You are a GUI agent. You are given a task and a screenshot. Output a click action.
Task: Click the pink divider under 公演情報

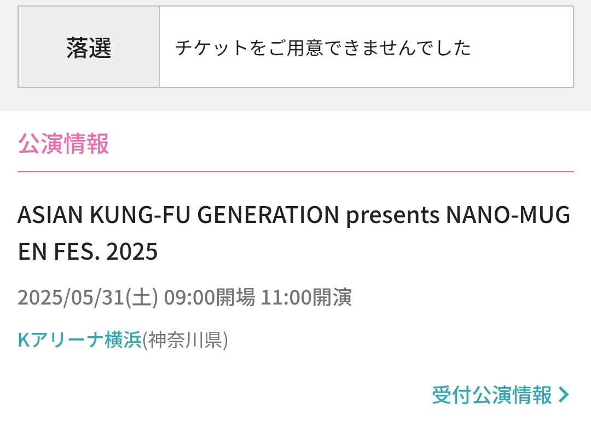(296, 172)
